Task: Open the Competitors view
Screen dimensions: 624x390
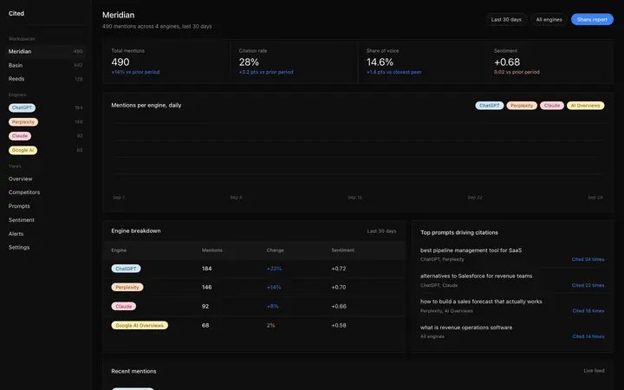Action: [24, 192]
